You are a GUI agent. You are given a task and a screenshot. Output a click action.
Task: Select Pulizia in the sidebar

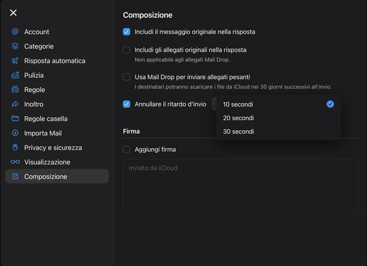pyautogui.click(x=57, y=75)
